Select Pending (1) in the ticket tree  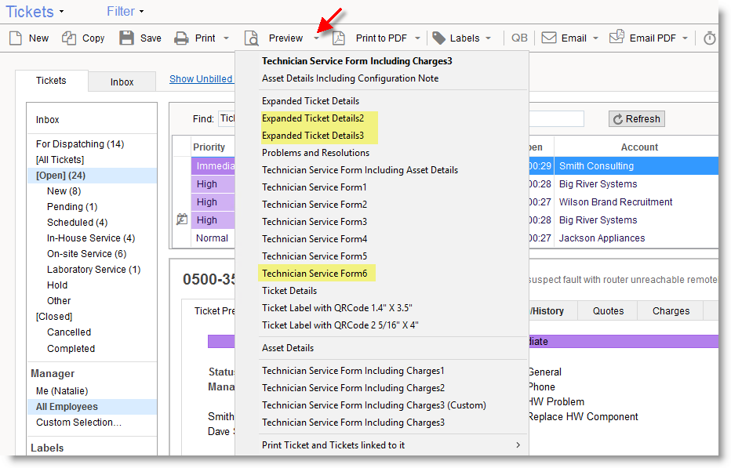(72, 207)
